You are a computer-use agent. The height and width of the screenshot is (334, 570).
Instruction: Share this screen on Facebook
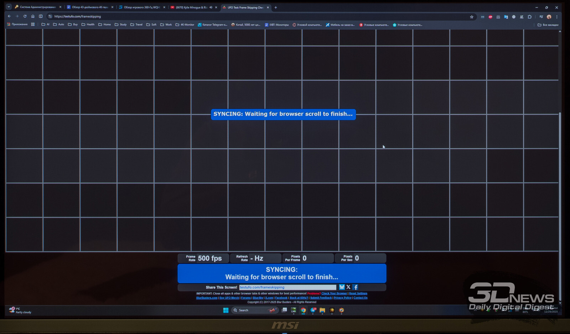(x=356, y=287)
